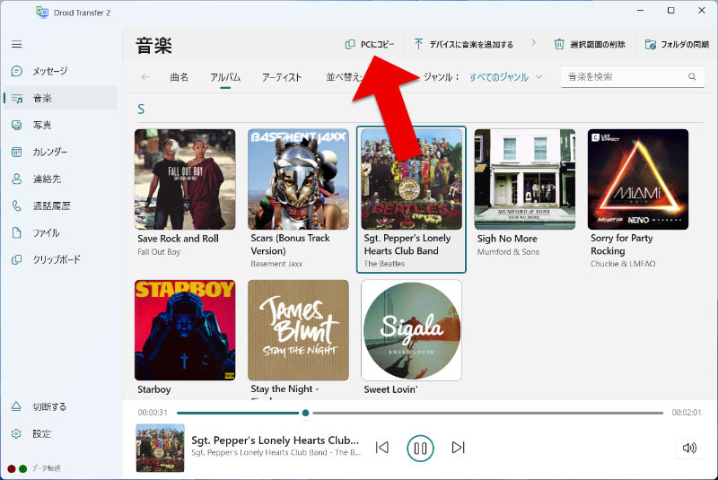Pause the current song
This screenshot has width=718, height=480.
(420, 448)
